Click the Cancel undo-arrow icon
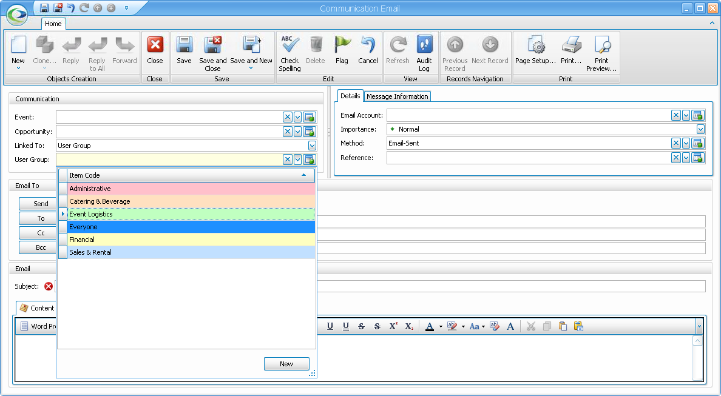The height and width of the screenshot is (396, 721). [368, 44]
